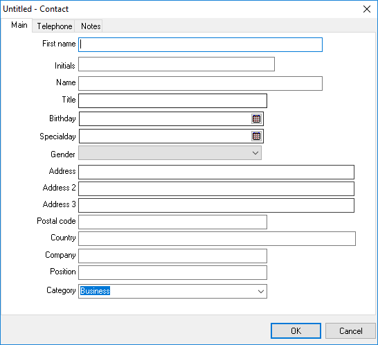Select the Business text in Category
378x345 pixels.
coord(96,291)
